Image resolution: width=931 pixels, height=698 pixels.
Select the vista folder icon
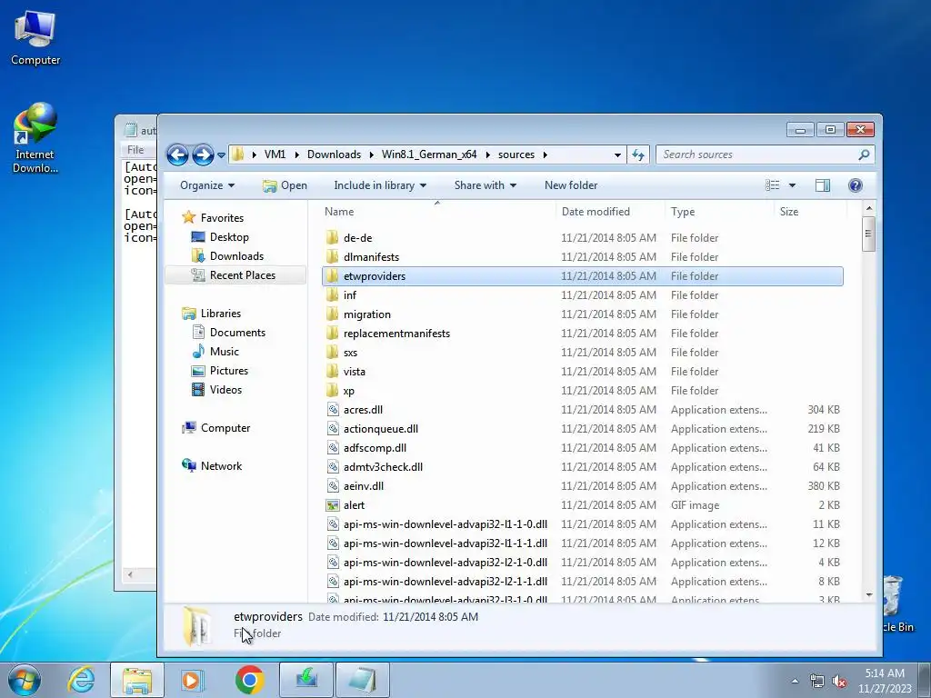click(x=333, y=372)
